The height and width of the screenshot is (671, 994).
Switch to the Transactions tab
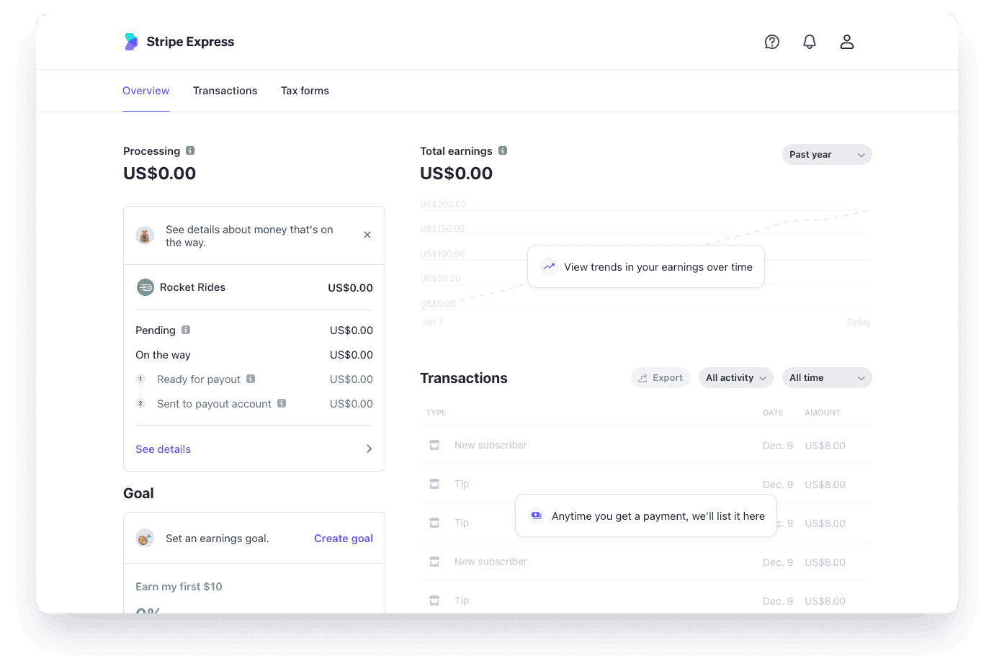(225, 91)
